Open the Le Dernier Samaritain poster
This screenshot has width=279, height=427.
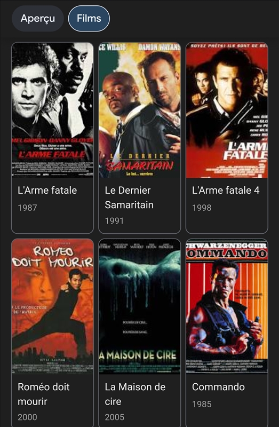tap(140, 110)
